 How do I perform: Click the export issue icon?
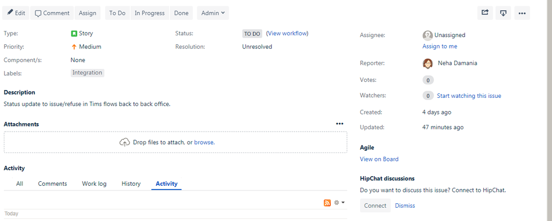coord(503,13)
